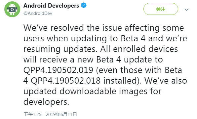Follow the account using 关注 button
This screenshot has height=119, width=197.
(x=161, y=9)
